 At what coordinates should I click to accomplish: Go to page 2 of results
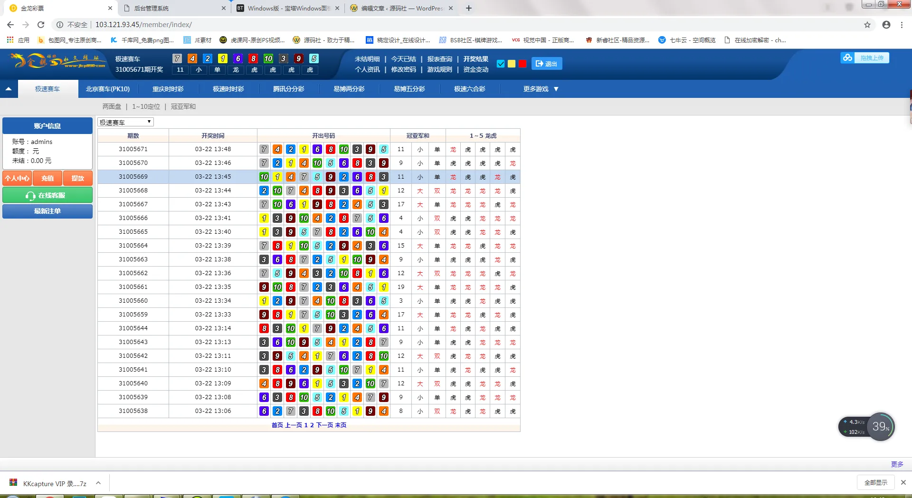click(x=312, y=425)
